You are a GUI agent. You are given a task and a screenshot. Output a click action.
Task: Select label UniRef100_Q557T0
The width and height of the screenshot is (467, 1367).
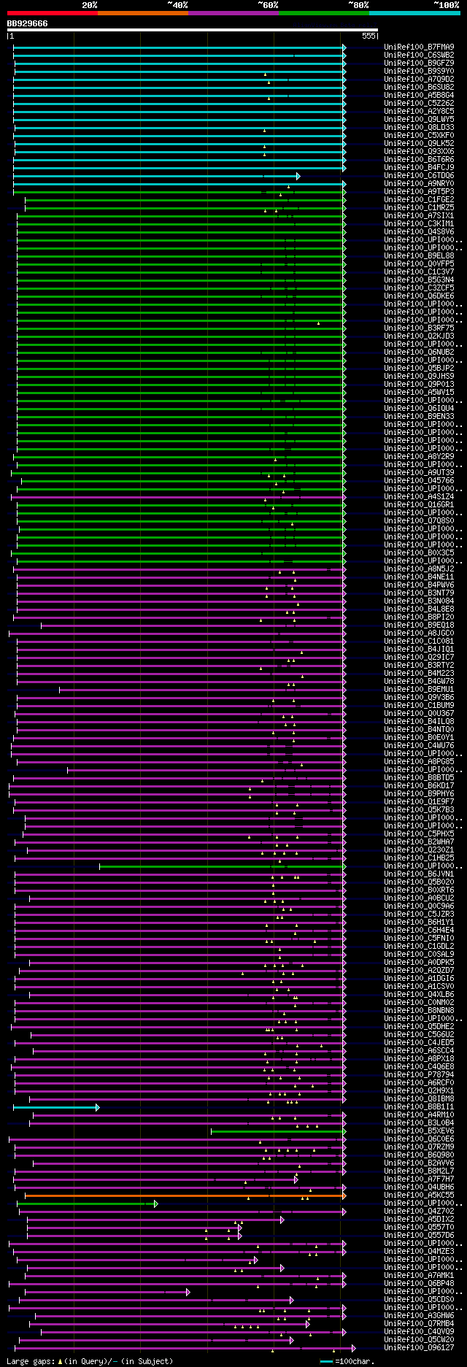click(419, 1228)
